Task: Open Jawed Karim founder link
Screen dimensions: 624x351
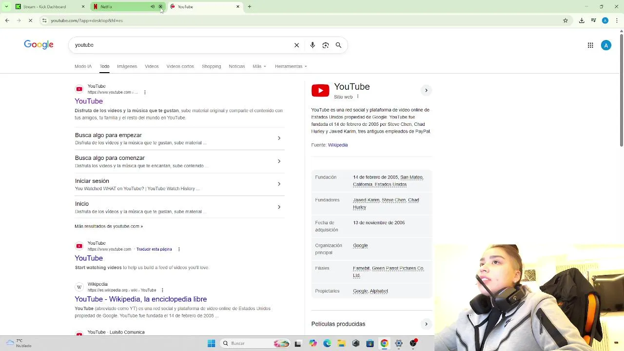Action: pos(366,200)
